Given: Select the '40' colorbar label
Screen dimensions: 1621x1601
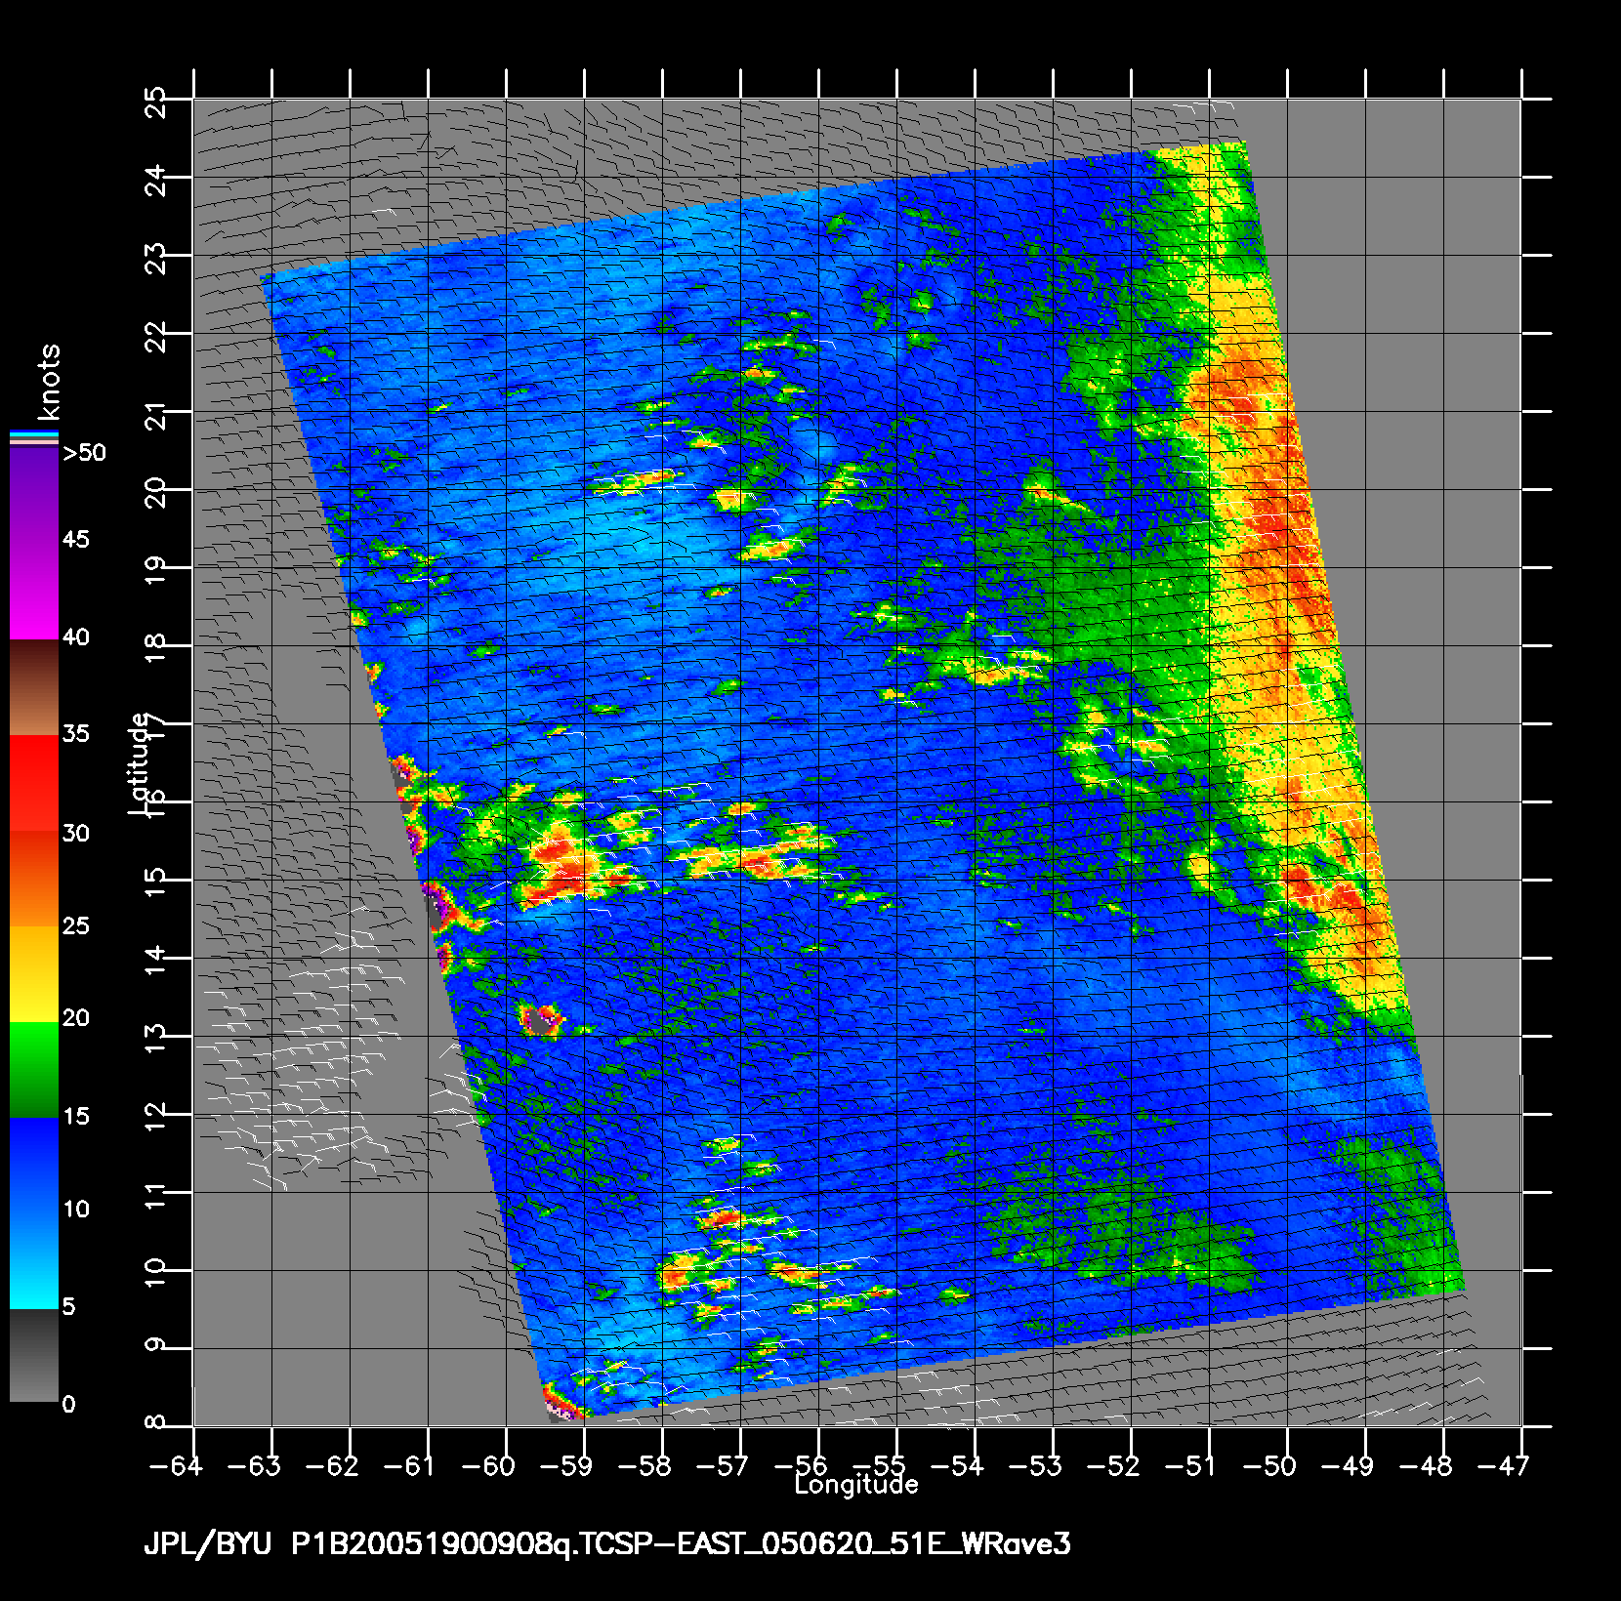Looking at the screenshot, I should click(76, 637).
